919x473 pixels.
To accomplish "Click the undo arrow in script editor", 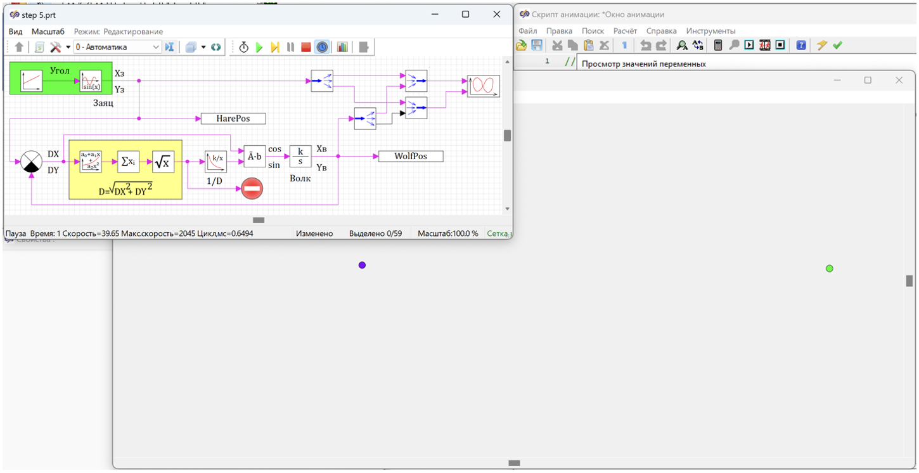I will click(646, 45).
